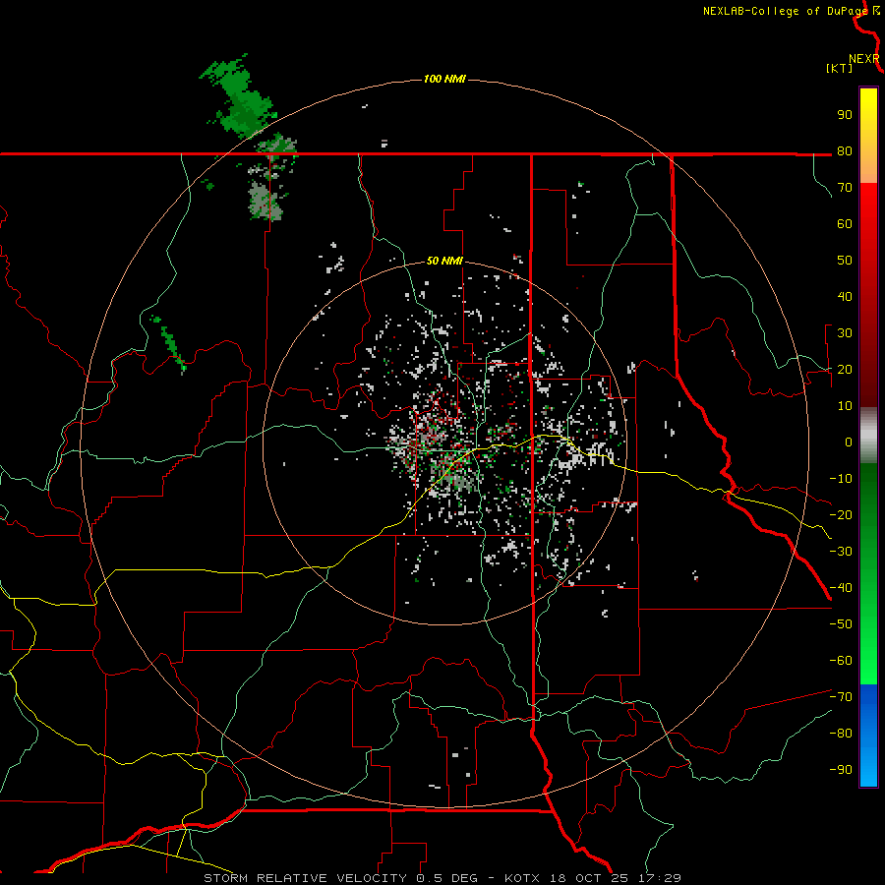Click the positive 10 scale label
The image size is (885, 885).
point(845,406)
